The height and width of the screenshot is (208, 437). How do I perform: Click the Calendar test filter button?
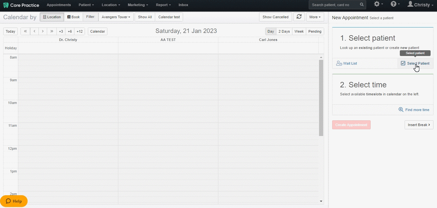pos(169,17)
